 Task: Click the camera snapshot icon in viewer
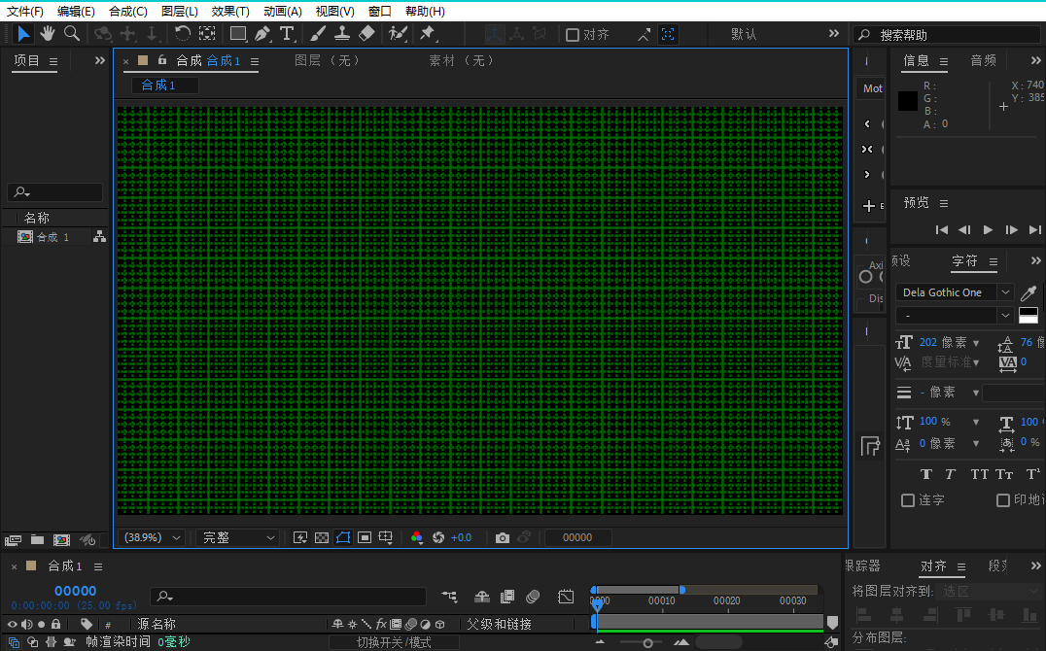pyautogui.click(x=503, y=537)
